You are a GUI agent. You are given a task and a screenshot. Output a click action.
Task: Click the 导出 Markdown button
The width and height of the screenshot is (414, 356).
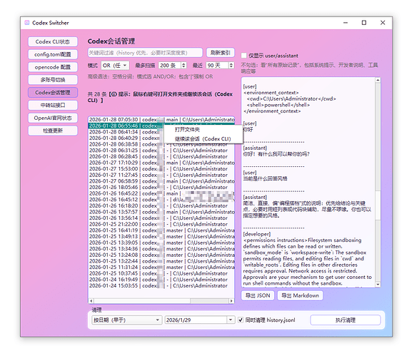click(301, 295)
